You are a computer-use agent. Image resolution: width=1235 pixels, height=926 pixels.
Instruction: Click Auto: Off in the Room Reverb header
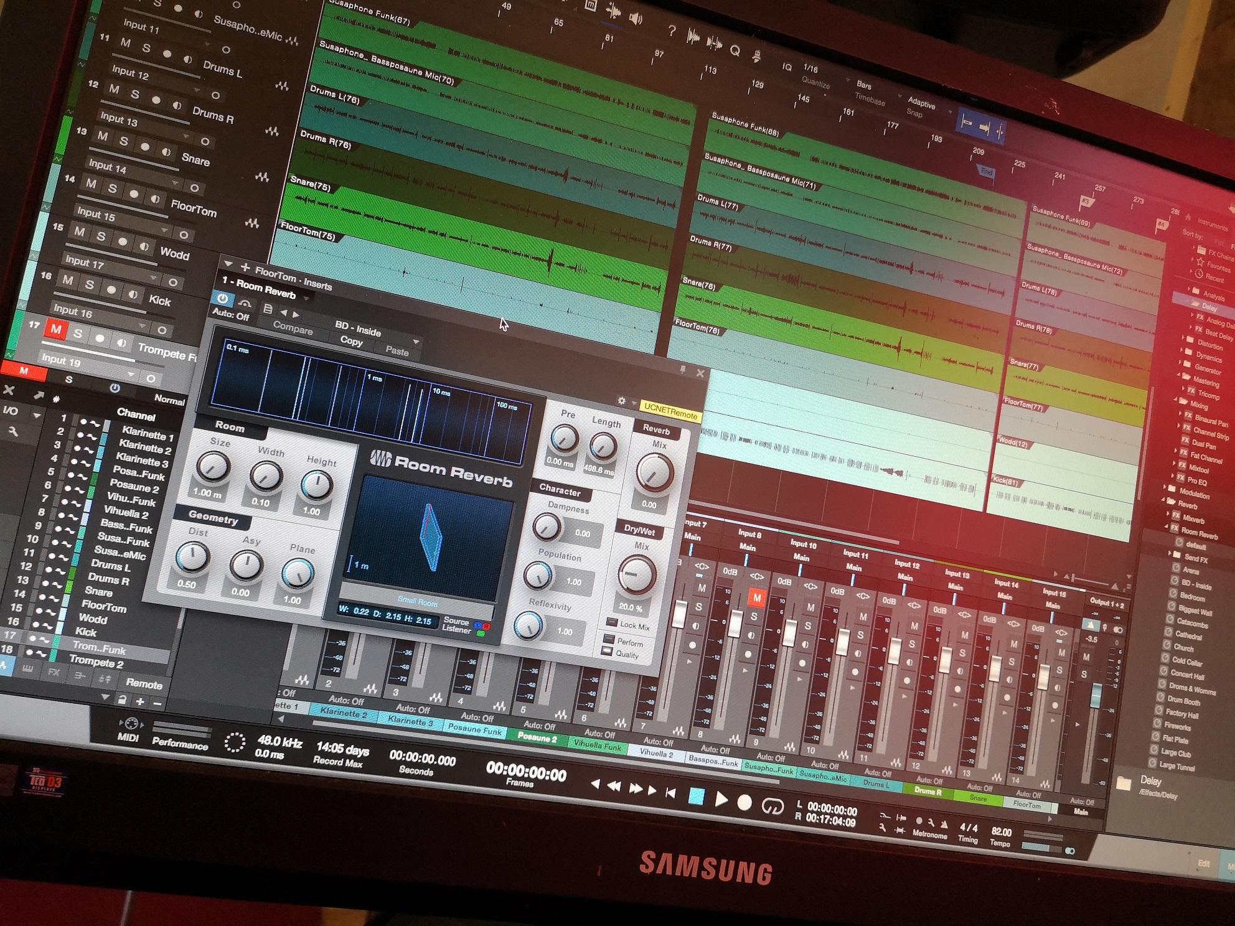pyautogui.click(x=230, y=315)
